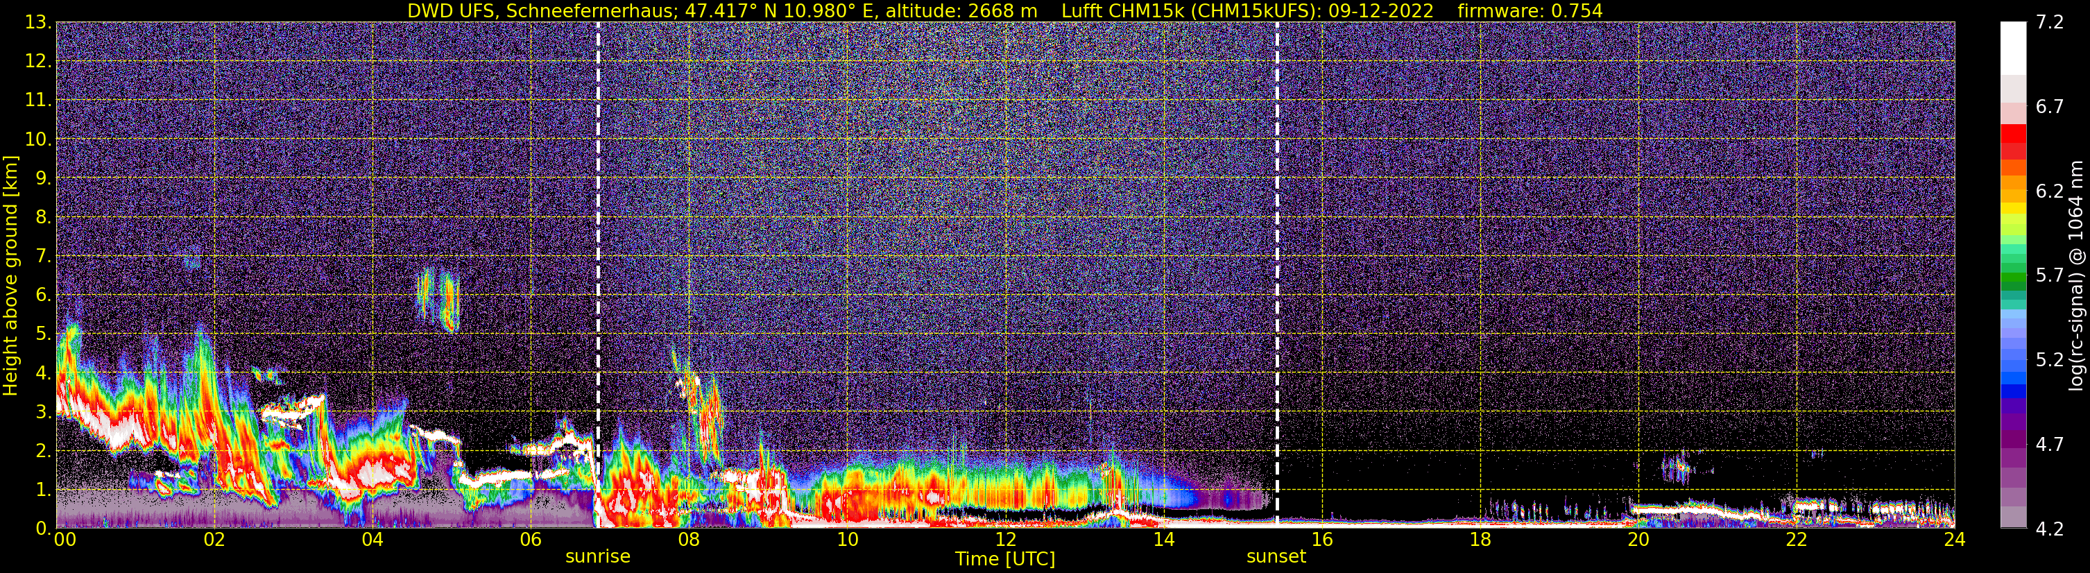Click the time axis tick '18'
Viewport: 2090px width, 573px height.
[x=1480, y=540]
